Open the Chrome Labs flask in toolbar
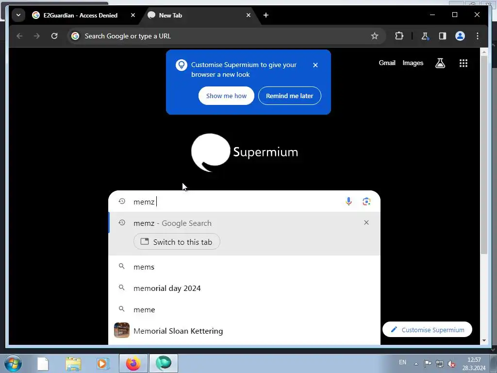 point(425,36)
